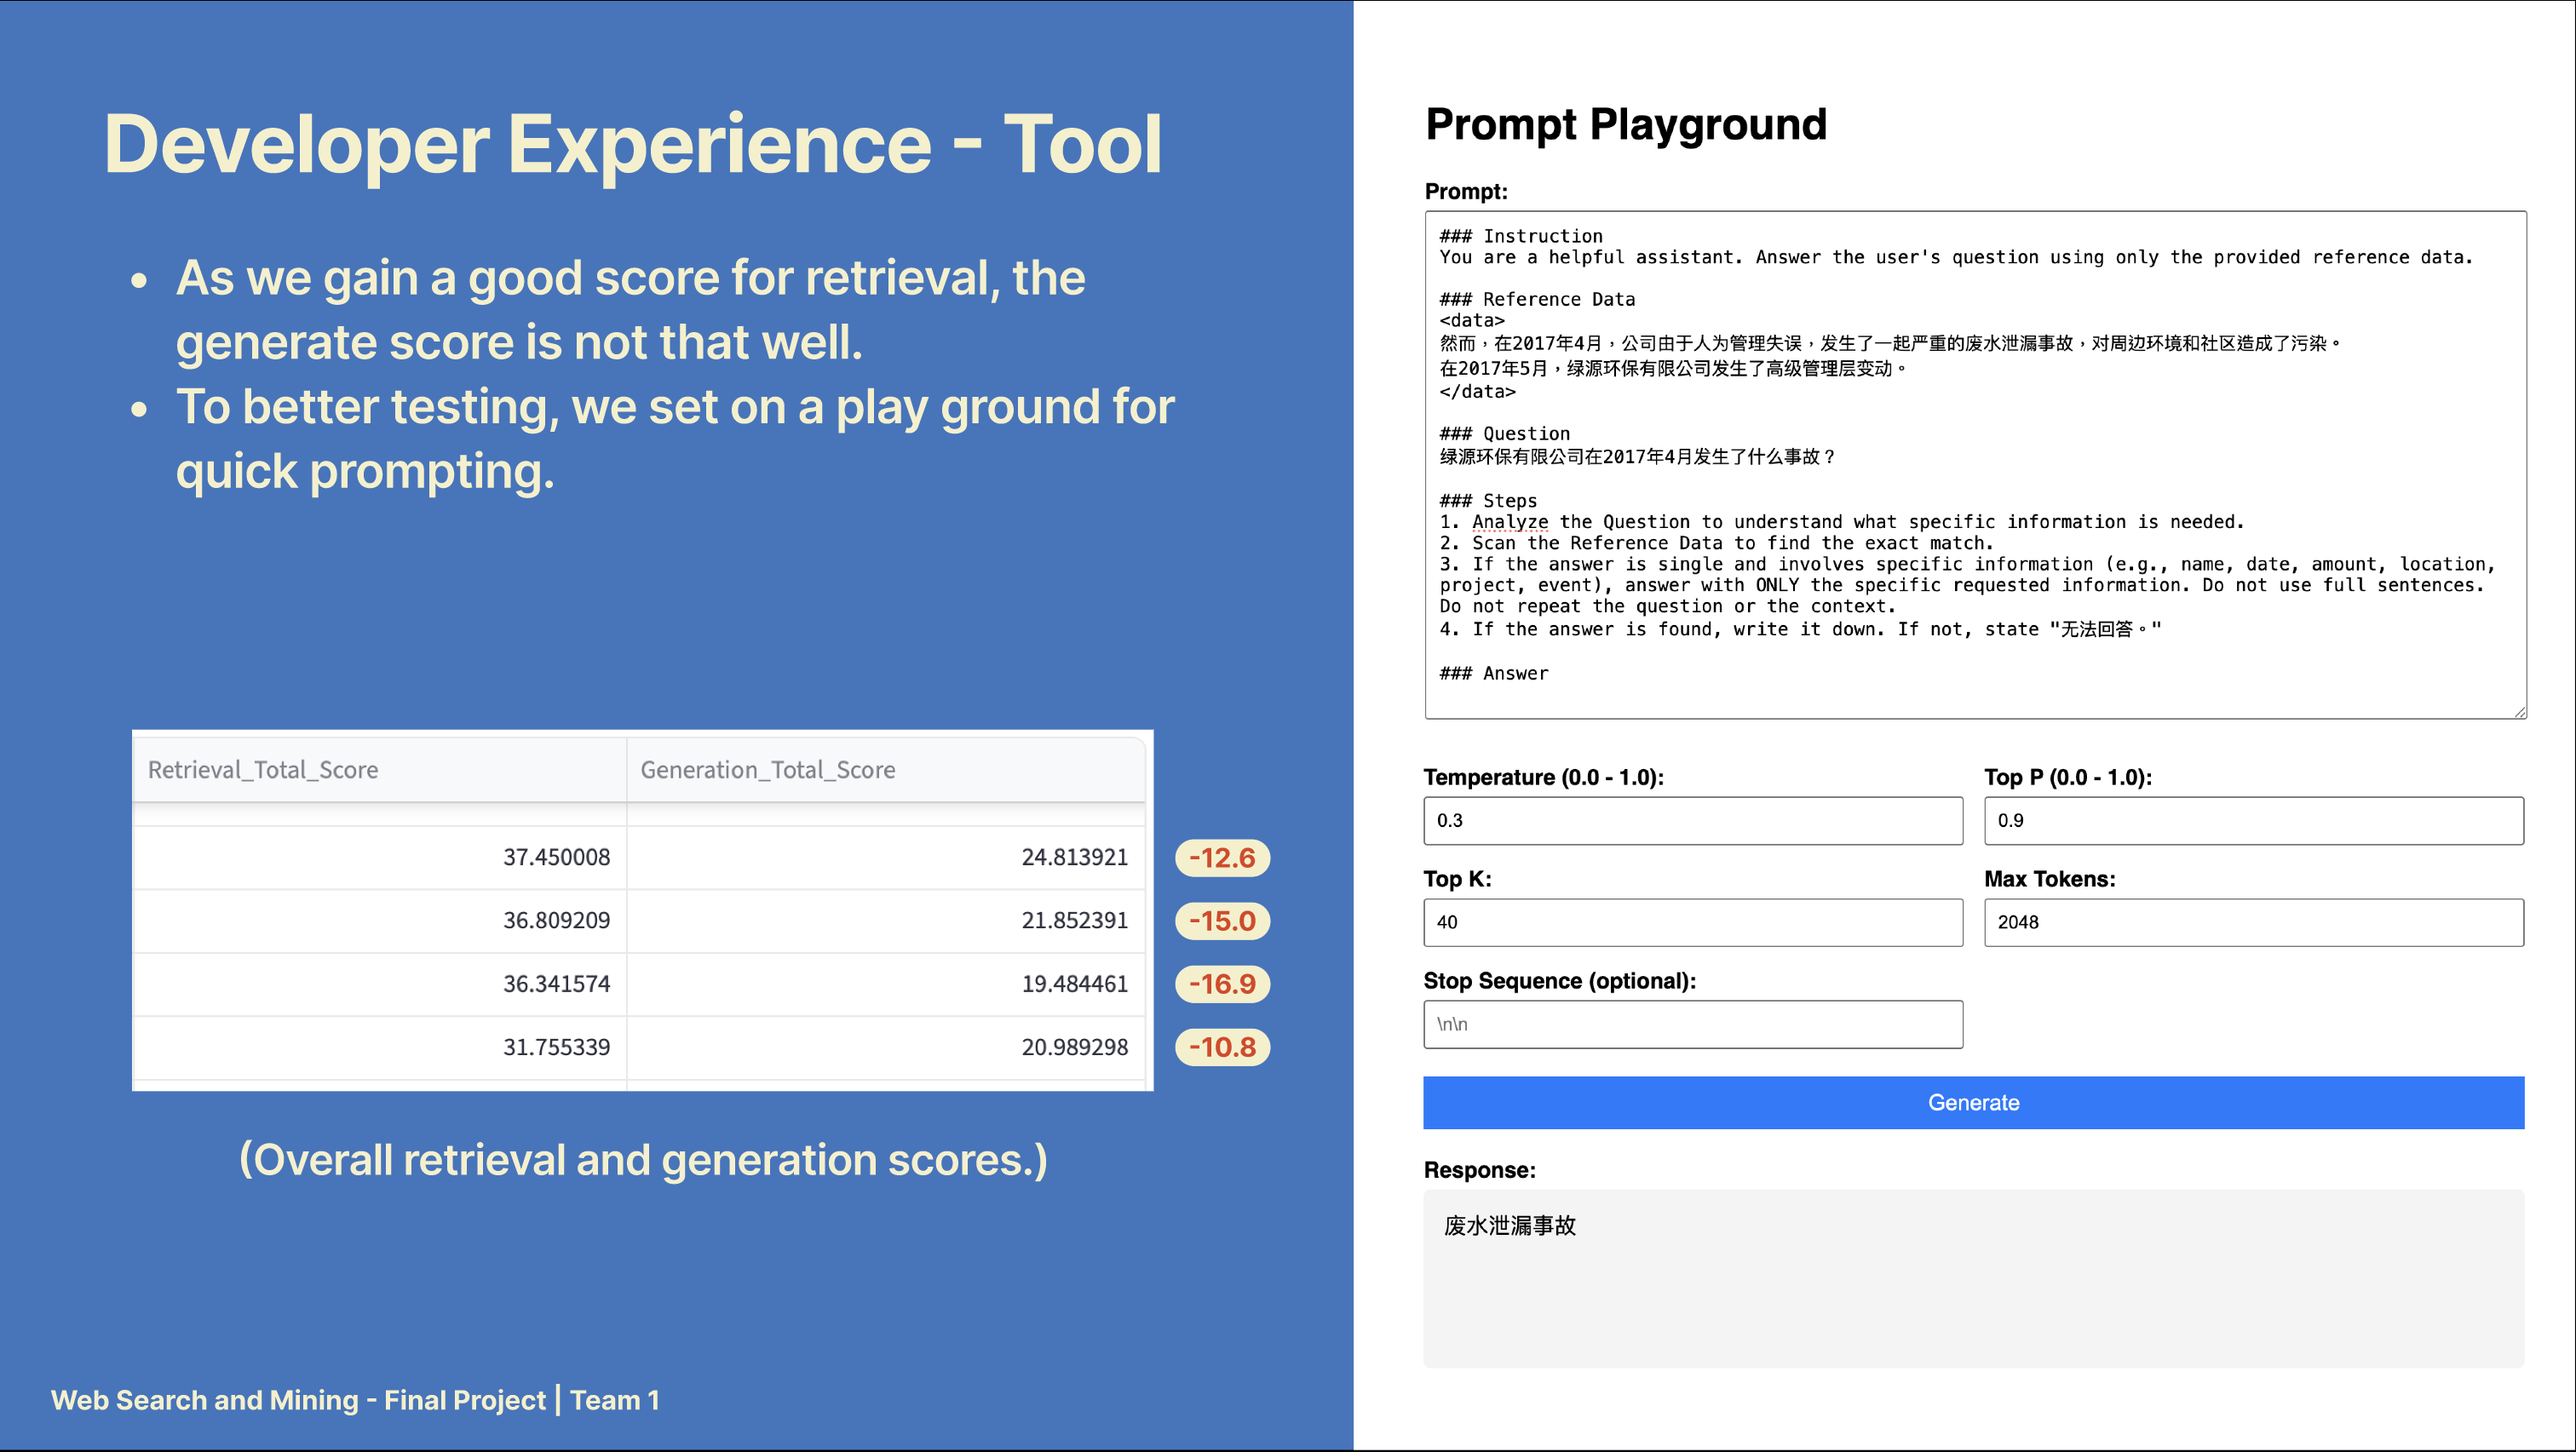The image size is (2576, 1452).
Task: Click the Max Tokens field showing 2048
Action: 2252,922
